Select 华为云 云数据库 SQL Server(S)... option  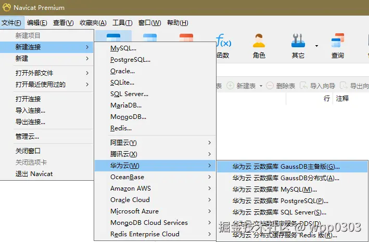[x=292, y=212]
